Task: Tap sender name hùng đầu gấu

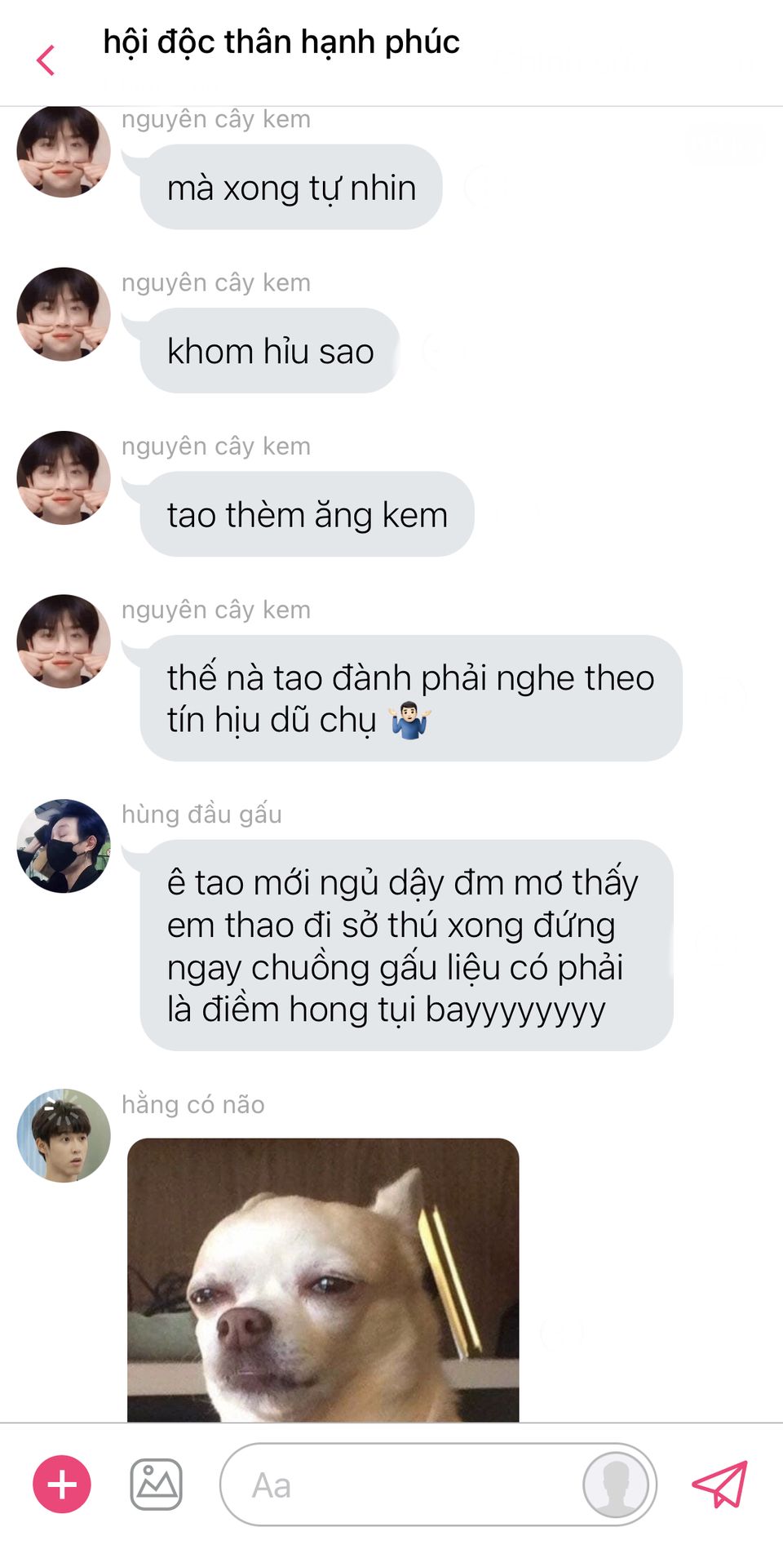Action: click(201, 814)
